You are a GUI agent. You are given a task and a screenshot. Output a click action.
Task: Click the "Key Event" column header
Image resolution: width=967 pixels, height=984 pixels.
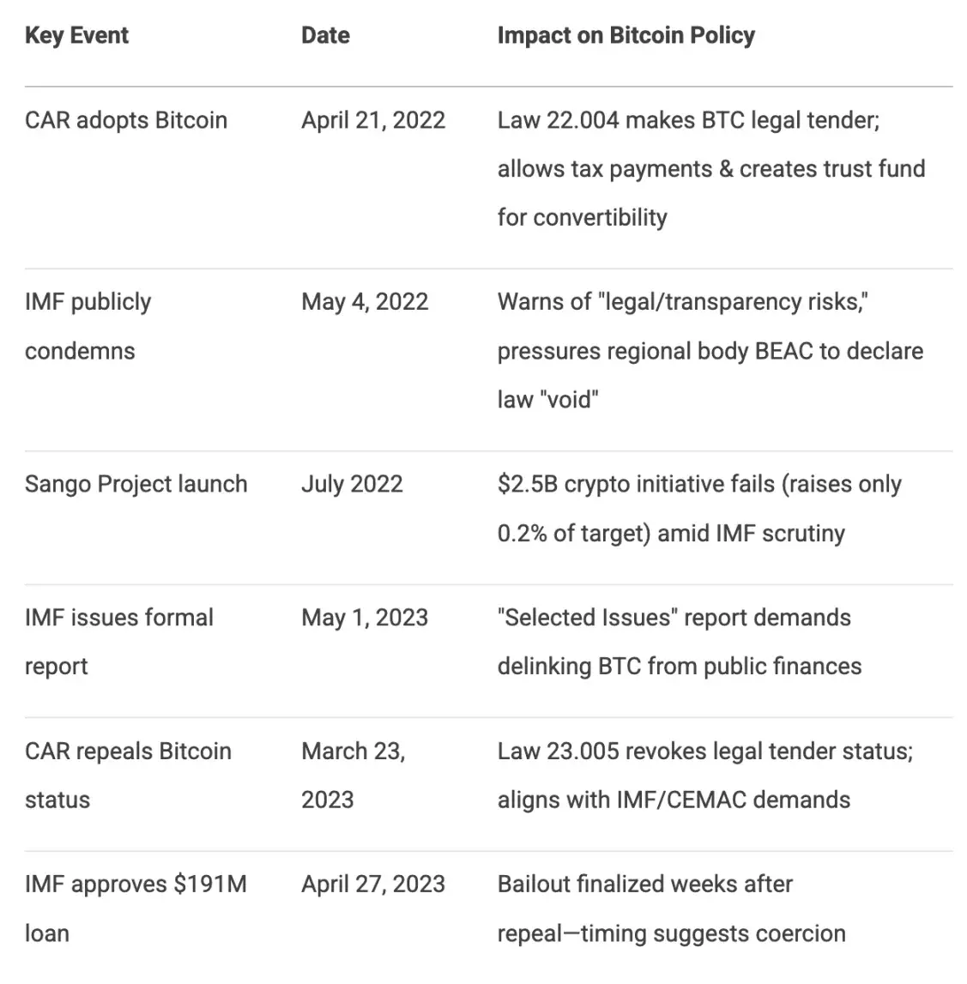[76, 36]
